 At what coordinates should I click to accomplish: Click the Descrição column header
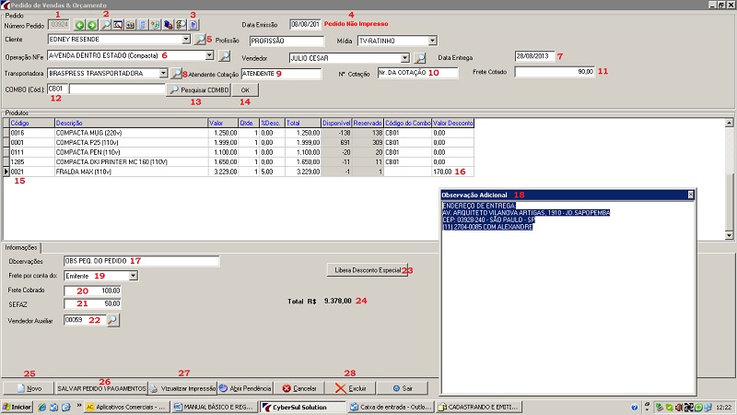tap(131, 123)
